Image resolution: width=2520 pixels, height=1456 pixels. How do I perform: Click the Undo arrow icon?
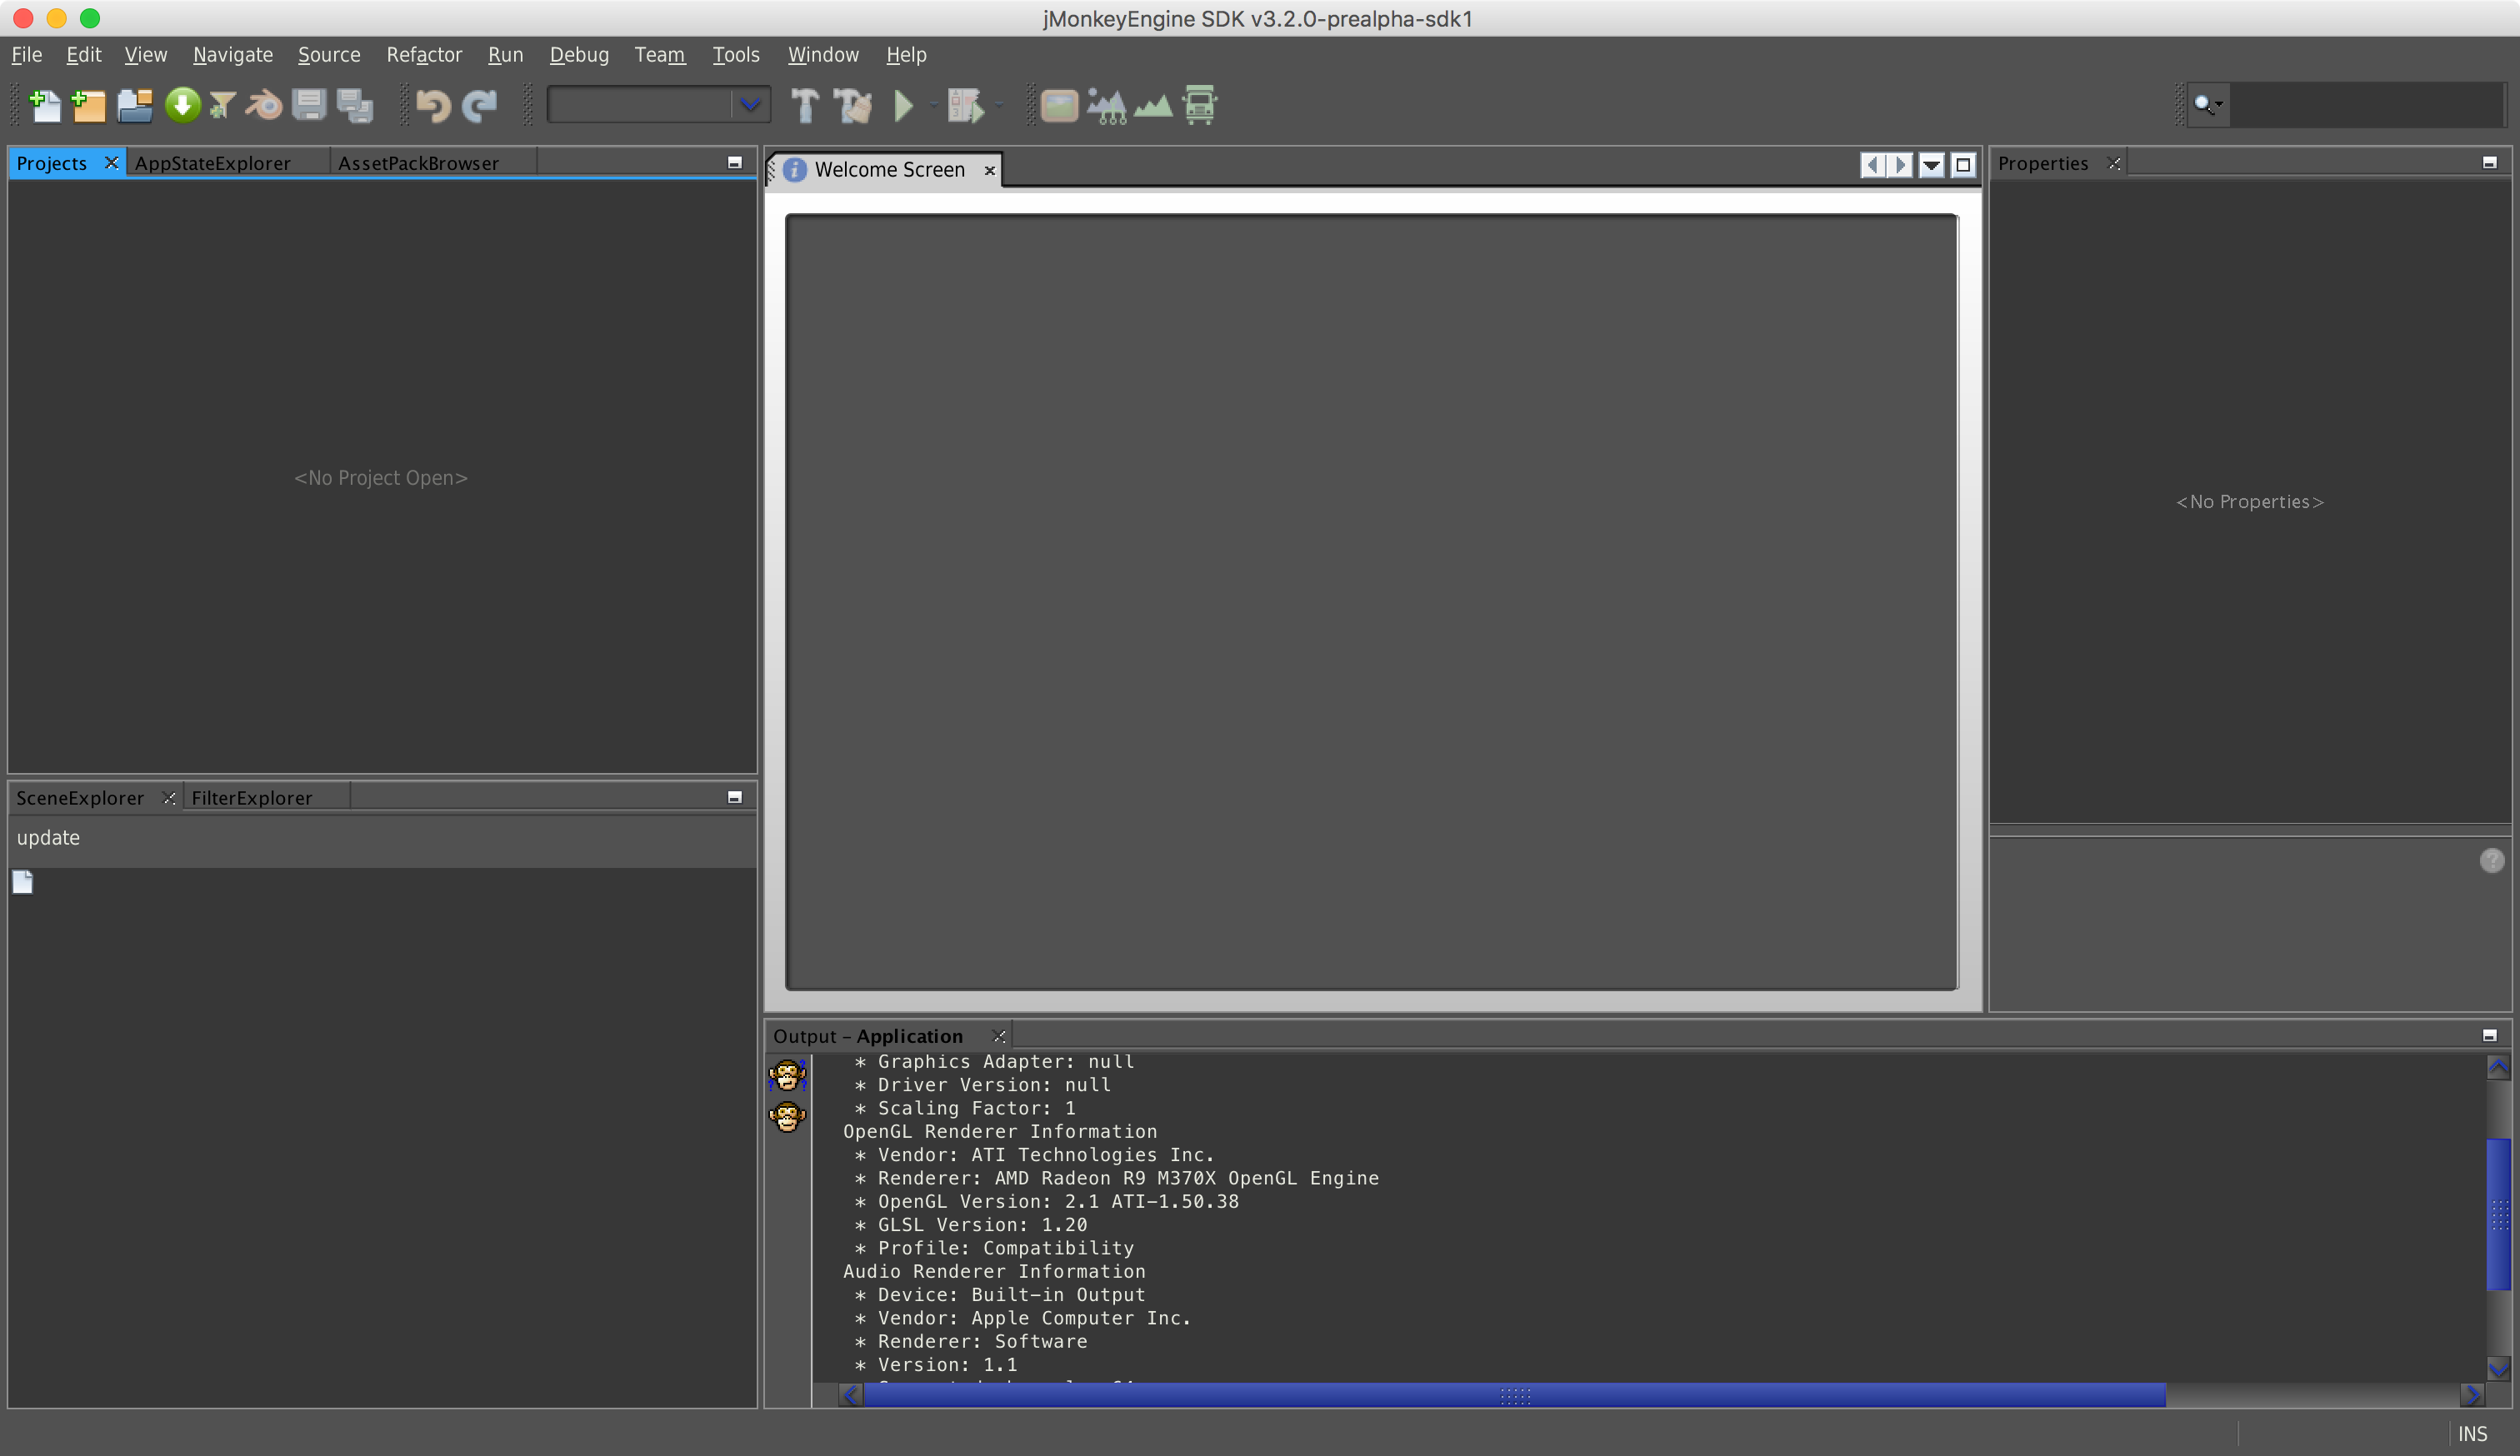(432, 105)
